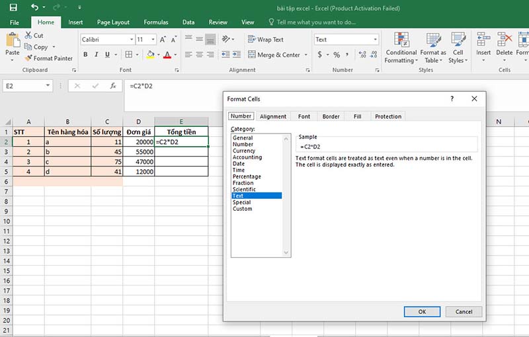Select Custom in the Category list
This screenshot has width=529, height=337.
click(x=257, y=209)
